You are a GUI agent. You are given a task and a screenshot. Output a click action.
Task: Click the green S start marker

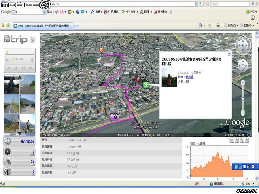tap(146, 85)
